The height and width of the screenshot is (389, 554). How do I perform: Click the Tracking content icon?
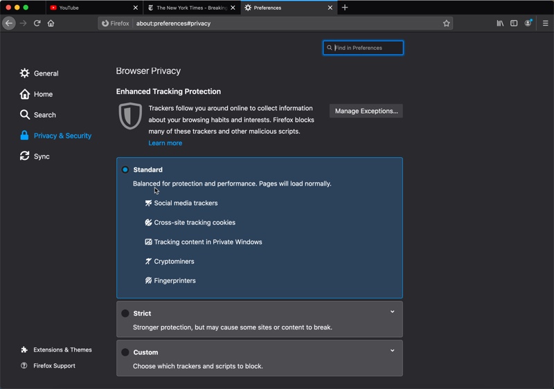point(148,242)
